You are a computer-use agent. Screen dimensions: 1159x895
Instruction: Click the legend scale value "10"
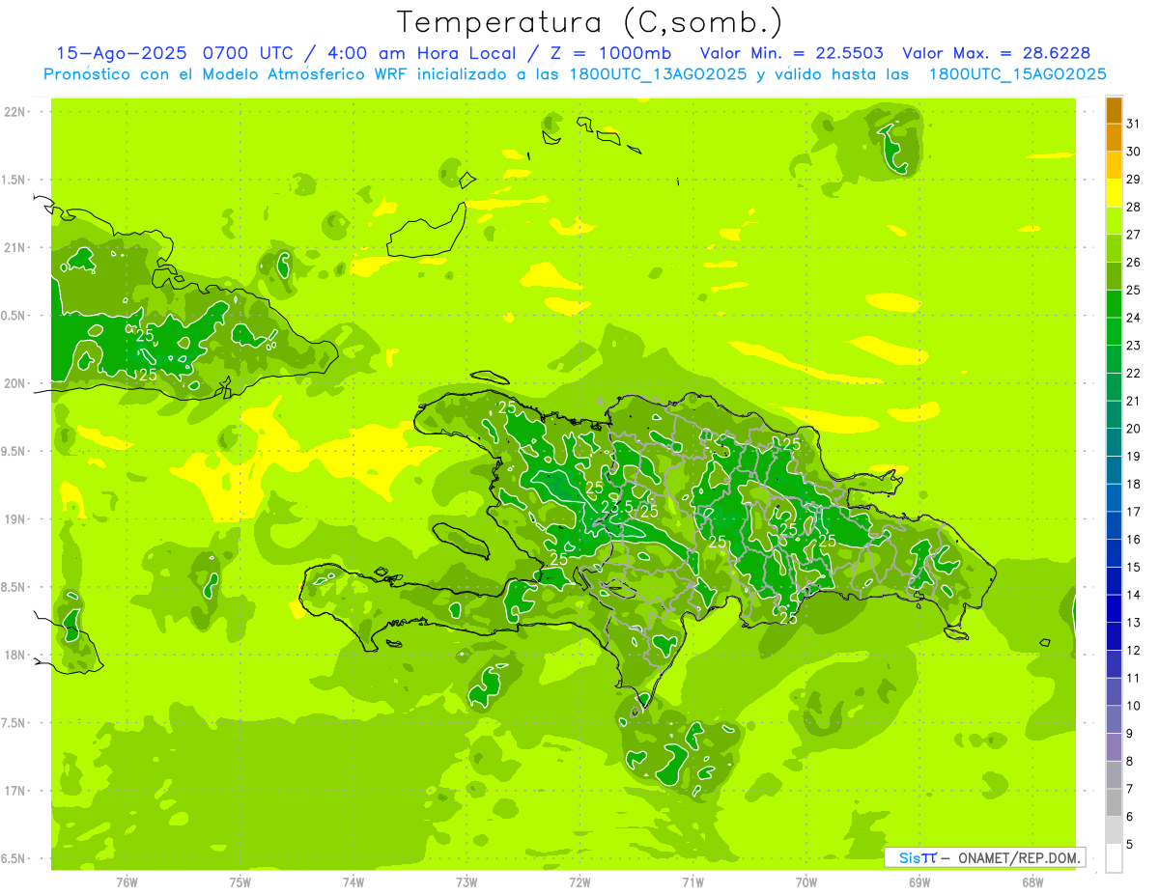[x=1134, y=706]
